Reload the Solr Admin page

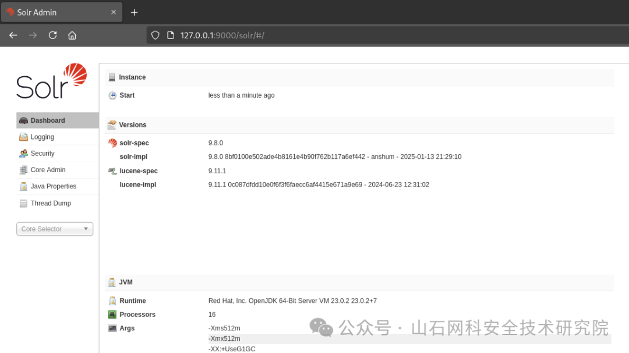click(x=52, y=35)
